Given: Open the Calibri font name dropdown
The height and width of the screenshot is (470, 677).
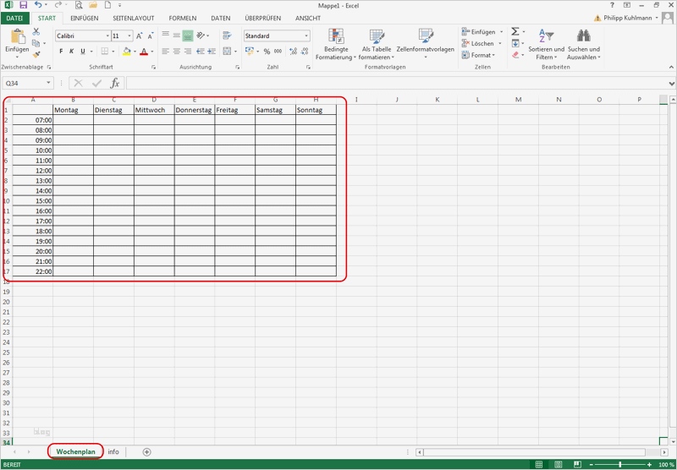Looking at the screenshot, I should [107, 36].
